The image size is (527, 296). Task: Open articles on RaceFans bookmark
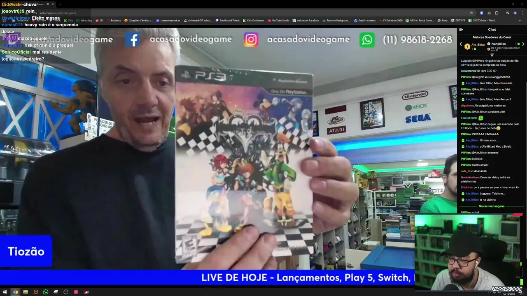(306, 20)
